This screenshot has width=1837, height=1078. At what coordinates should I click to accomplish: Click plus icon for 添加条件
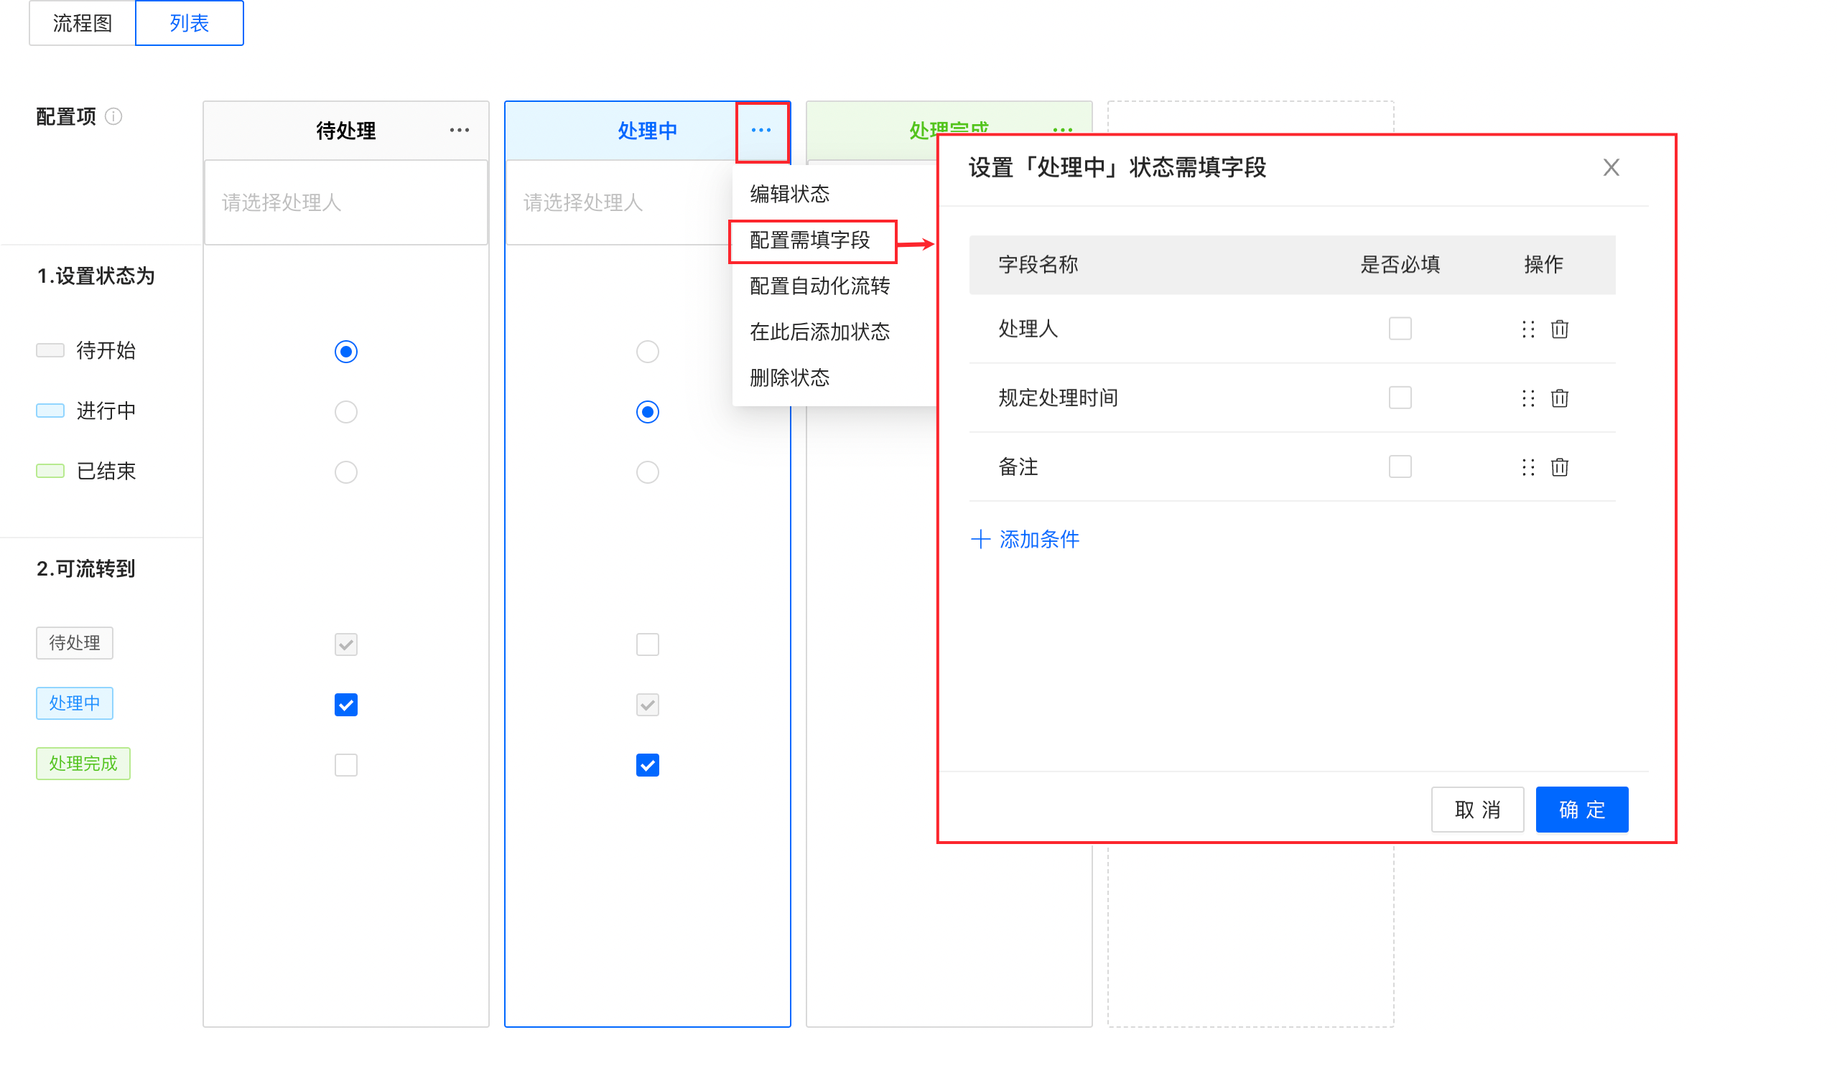pyautogui.click(x=980, y=539)
